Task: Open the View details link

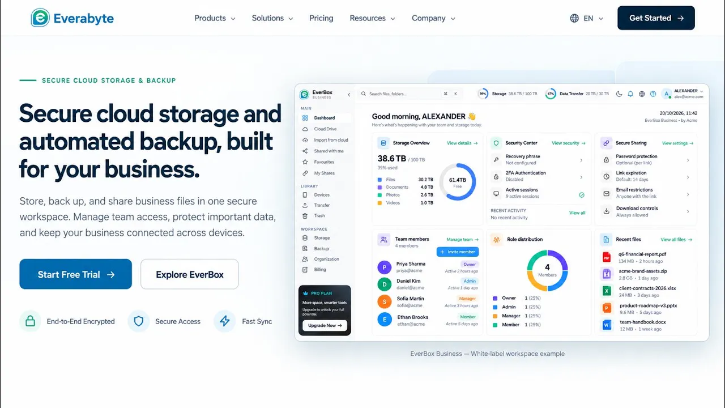Action: click(x=462, y=143)
